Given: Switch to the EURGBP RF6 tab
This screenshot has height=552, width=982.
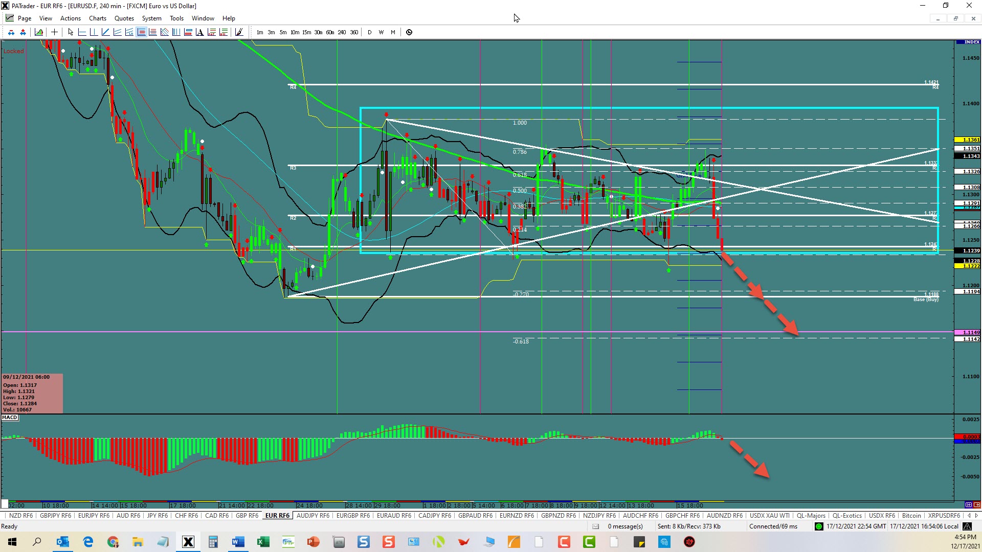Looking at the screenshot, I should [x=353, y=515].
